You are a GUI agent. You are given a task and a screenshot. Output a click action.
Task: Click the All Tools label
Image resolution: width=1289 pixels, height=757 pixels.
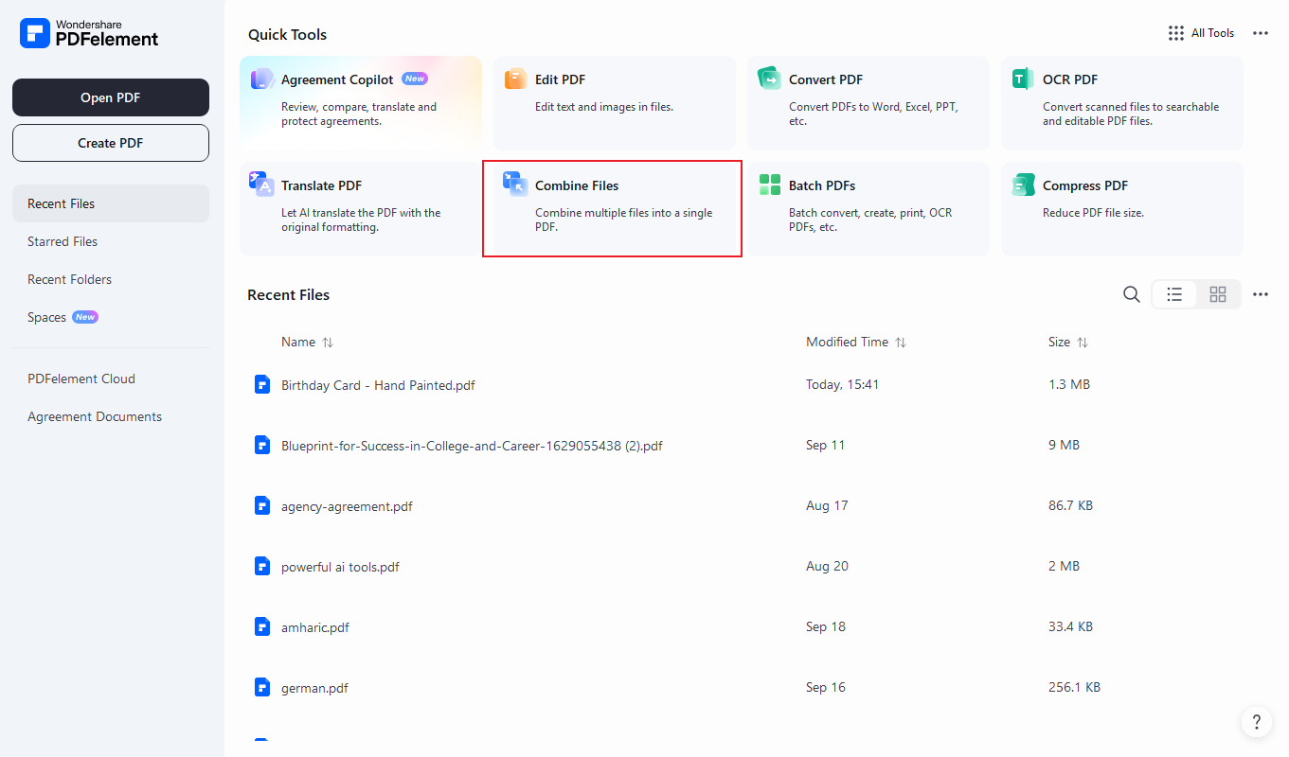coord(1212,33)
